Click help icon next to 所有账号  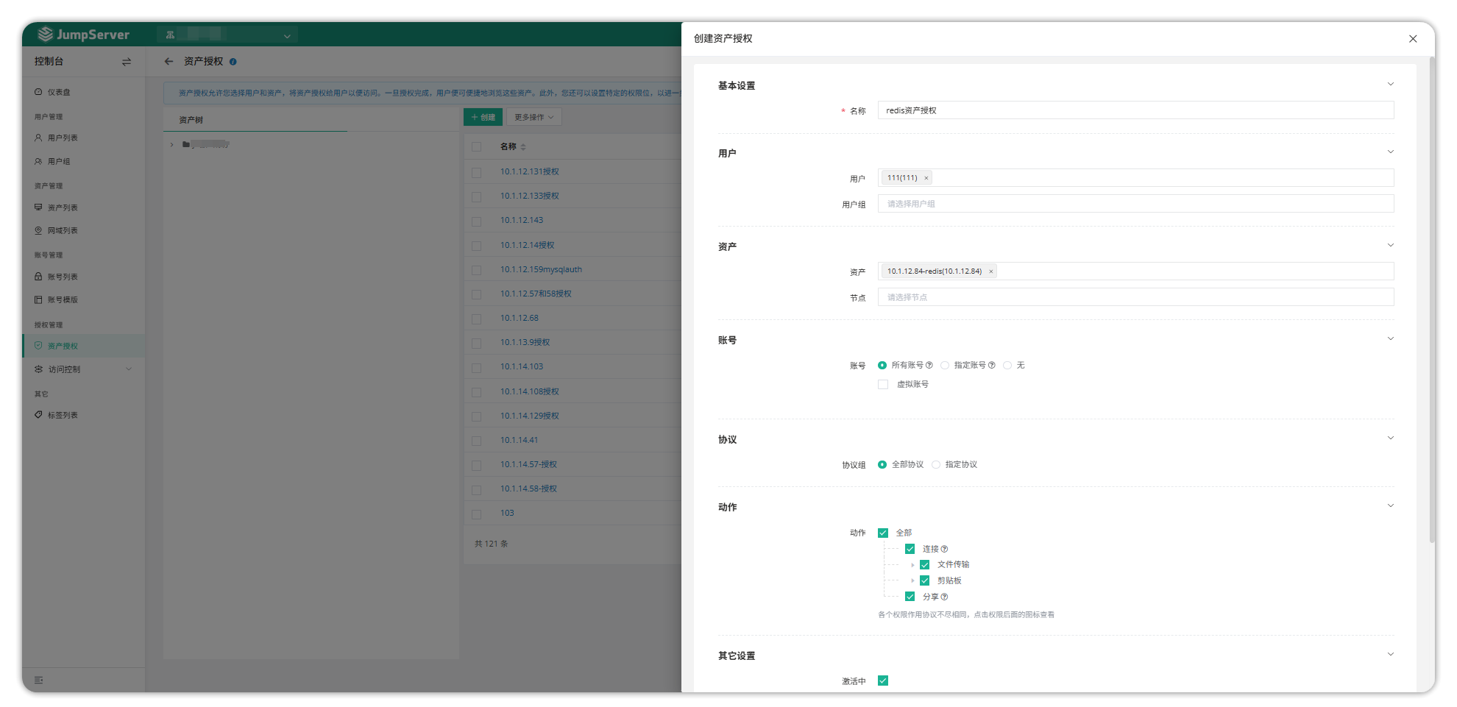point(929,366)
